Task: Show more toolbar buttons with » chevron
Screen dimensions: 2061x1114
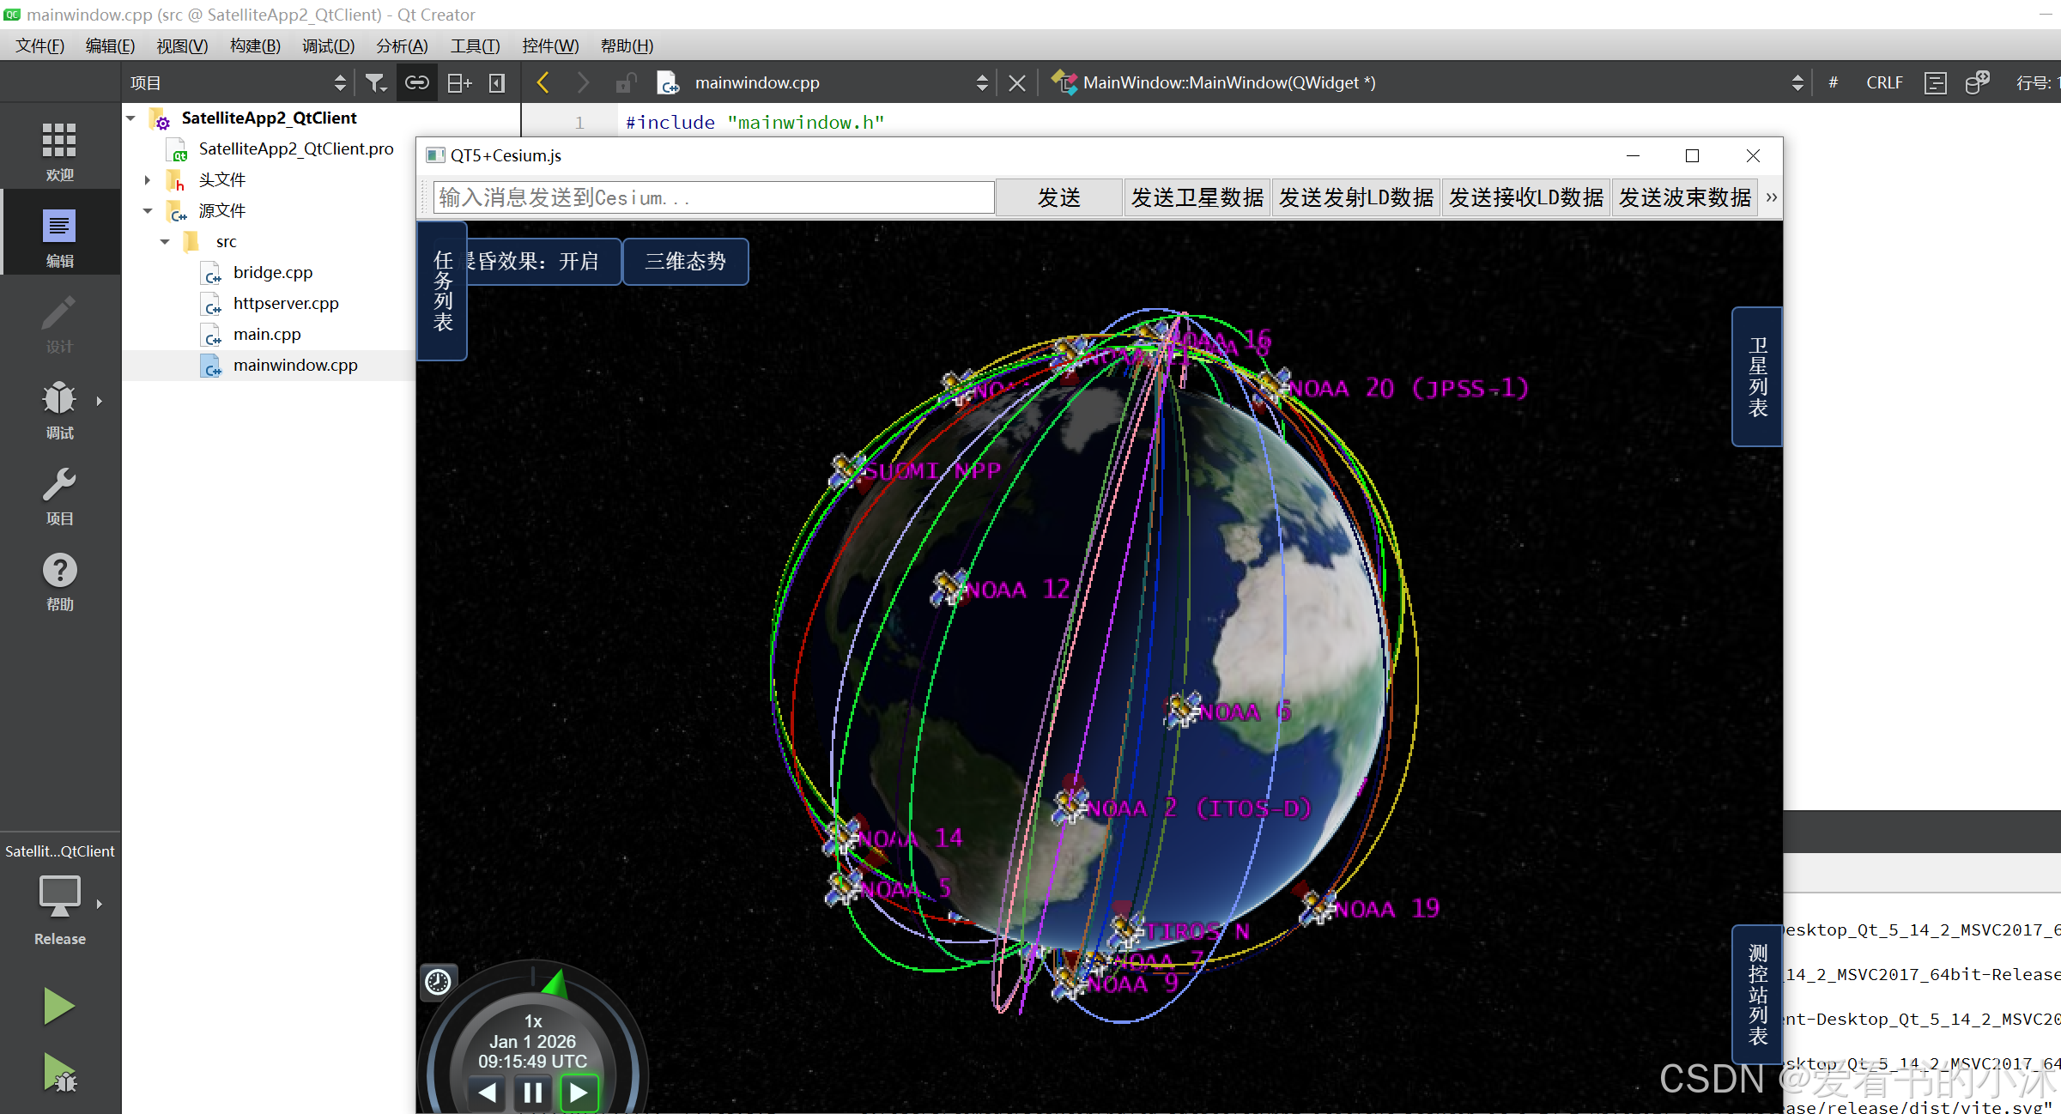Action: click(1771, 197)
